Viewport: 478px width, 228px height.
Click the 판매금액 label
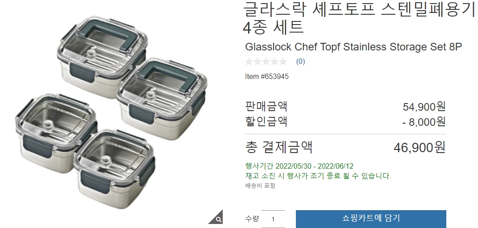tap(266, 106)
